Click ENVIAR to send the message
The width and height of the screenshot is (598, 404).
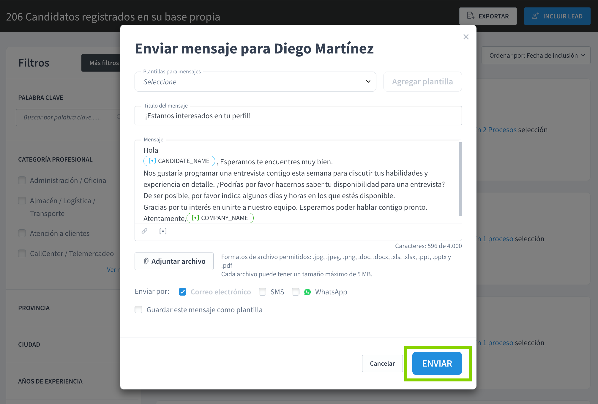[436, 363]
